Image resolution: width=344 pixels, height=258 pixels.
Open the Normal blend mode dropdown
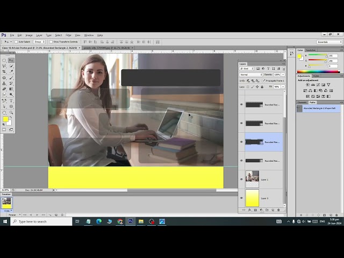(251, 75)
